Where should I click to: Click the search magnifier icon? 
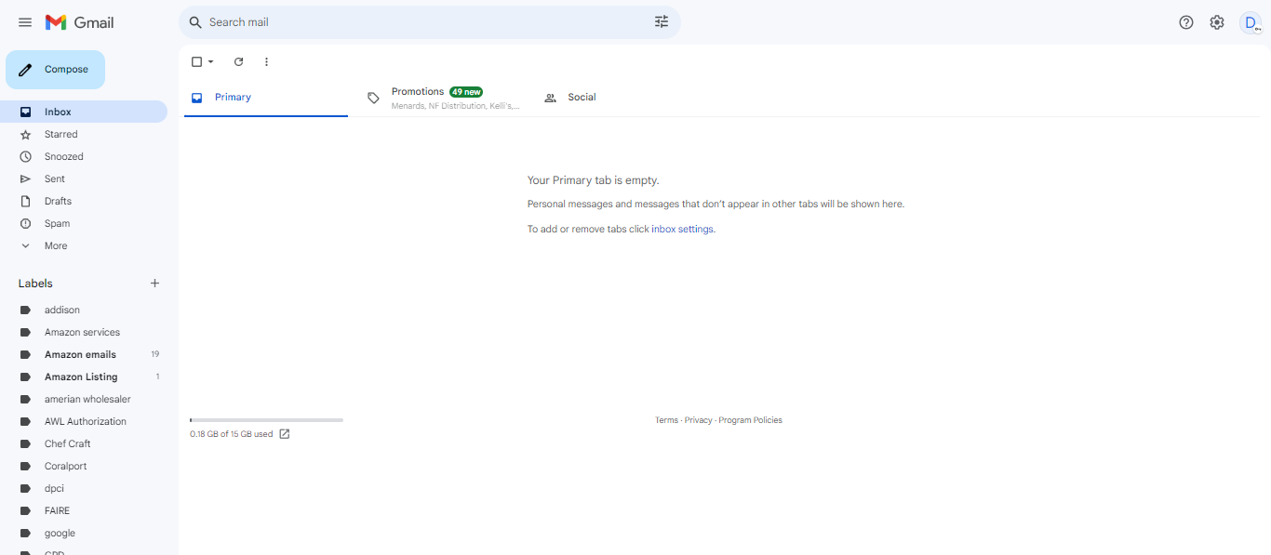pos(195,22)
